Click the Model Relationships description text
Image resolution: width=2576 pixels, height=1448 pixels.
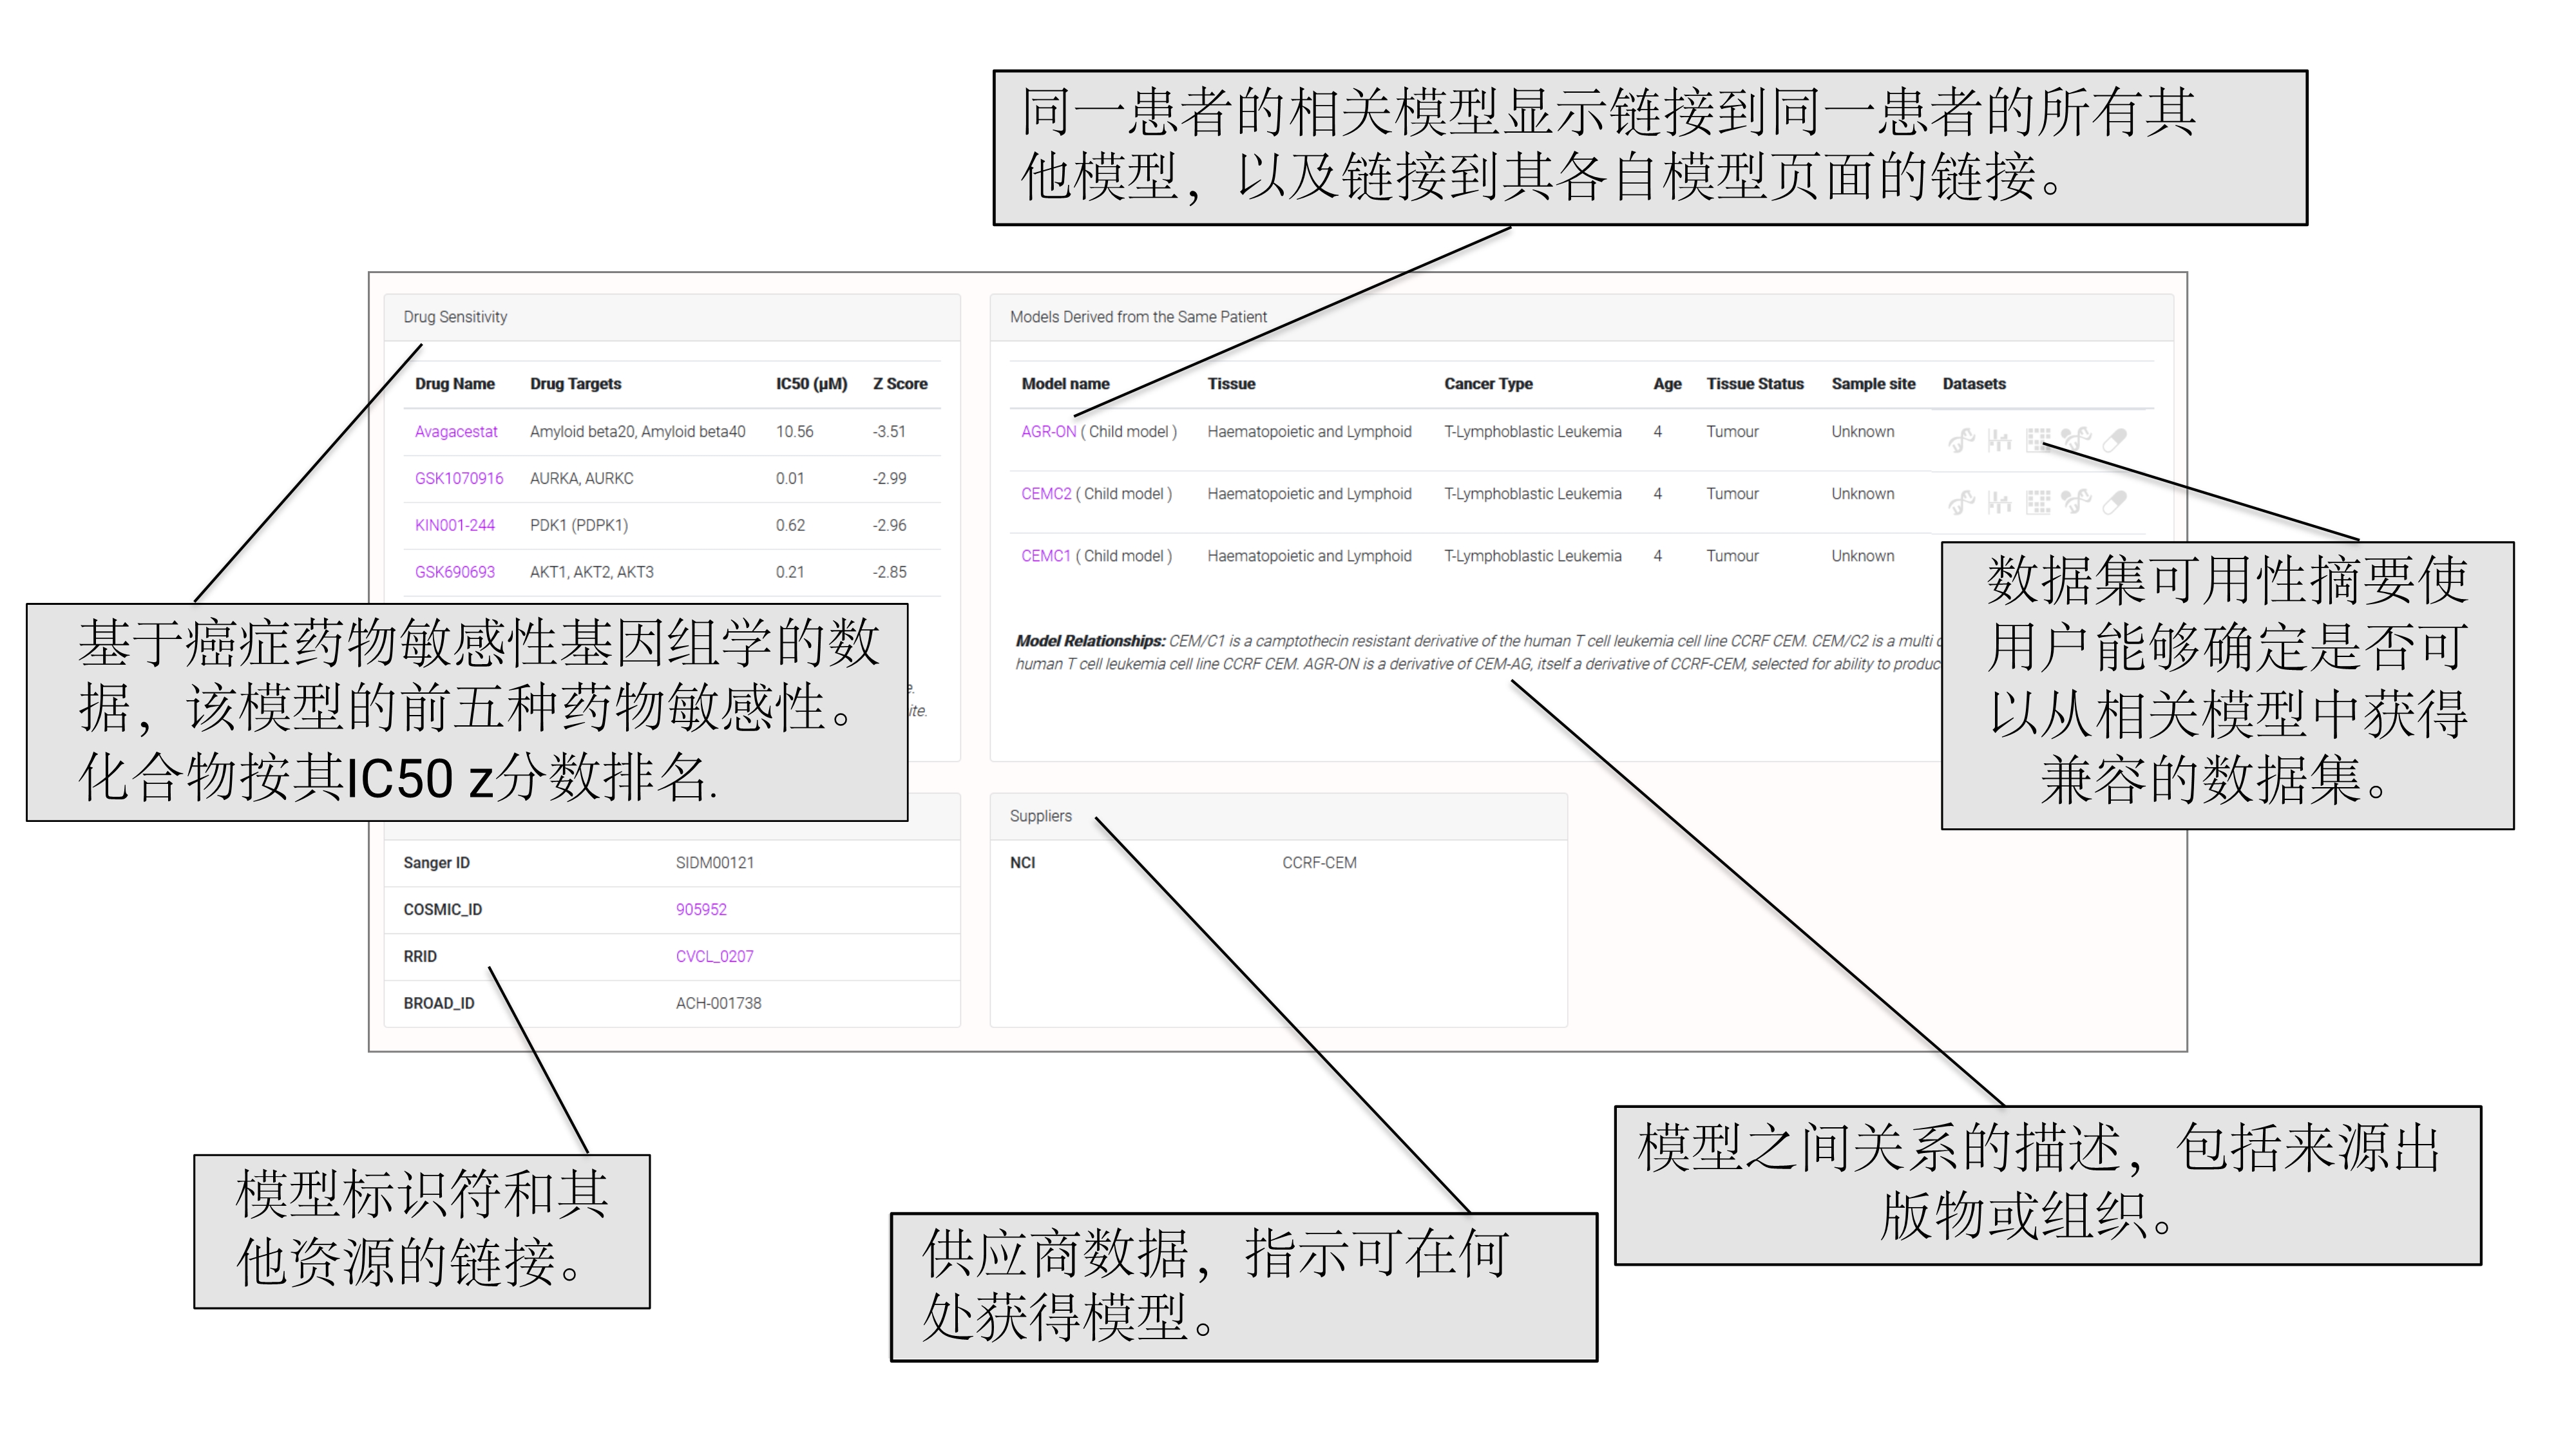(x=1478, y=653)
